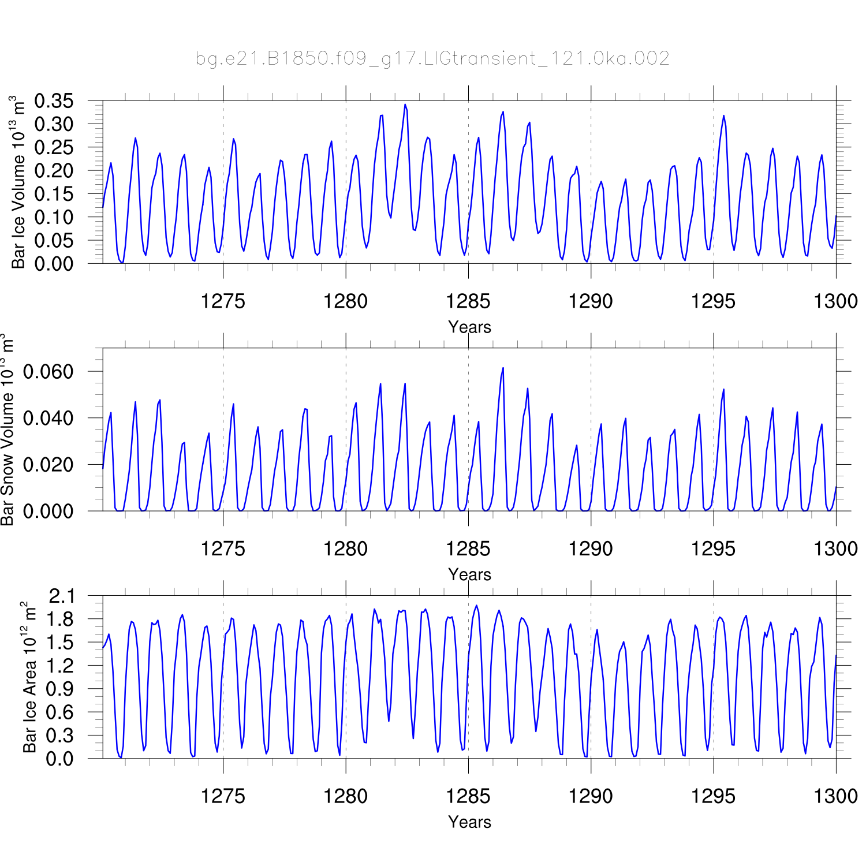
Task: Click the 0.020 tick label on snow volume axis
Action: click(x=48, y=464)
